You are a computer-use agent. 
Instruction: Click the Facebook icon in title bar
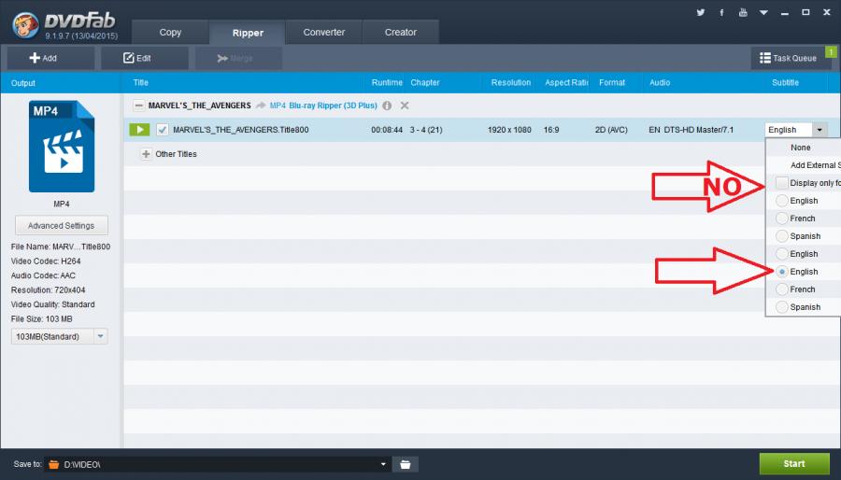[x=721, y=13]
